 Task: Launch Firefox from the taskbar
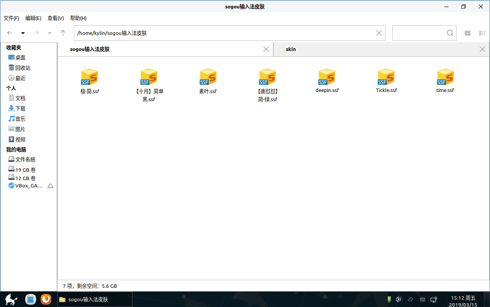click(x=46, y=299)
